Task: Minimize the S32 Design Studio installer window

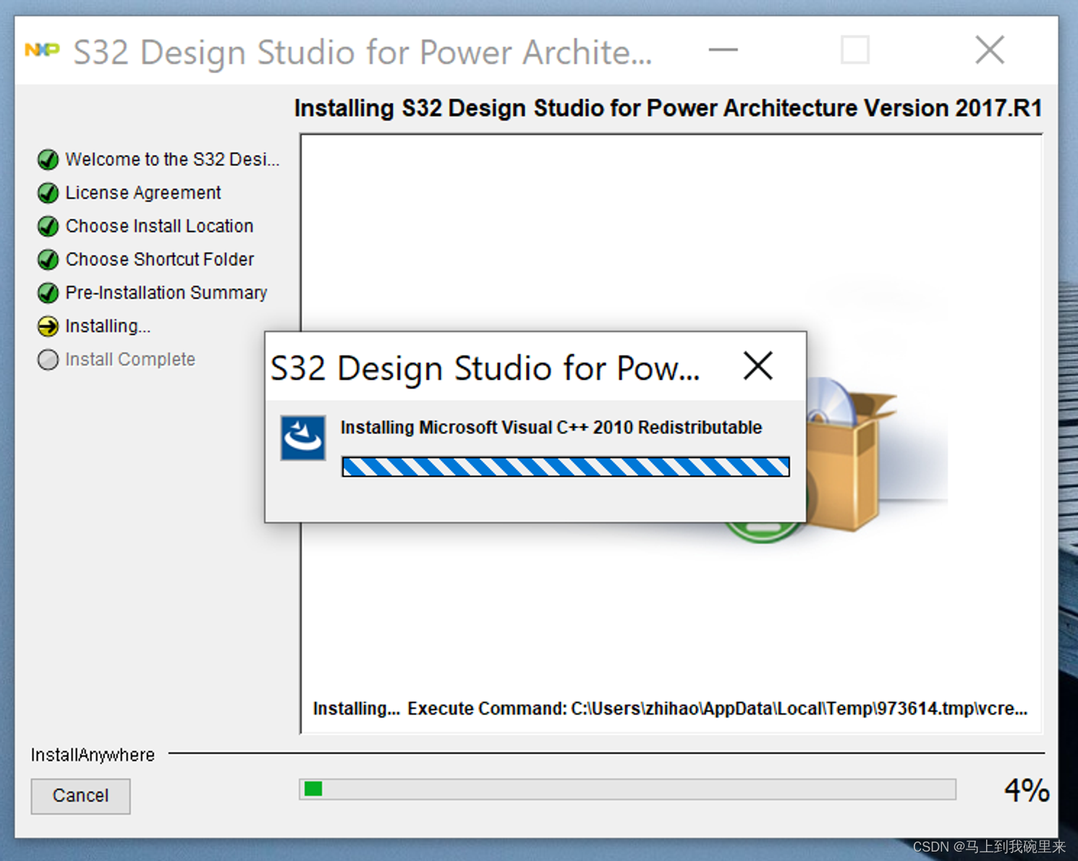Action: pos(723,50)
